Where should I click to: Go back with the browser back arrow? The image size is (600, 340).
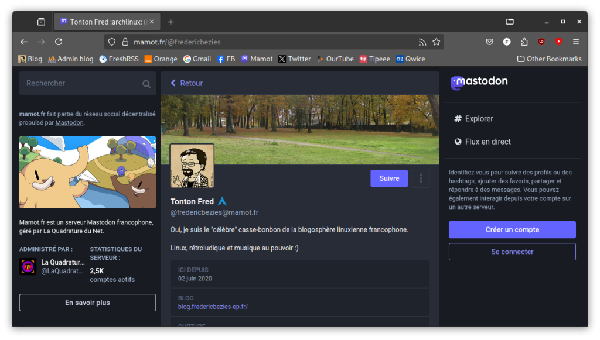pyautogui.click(x=24, y=42)
